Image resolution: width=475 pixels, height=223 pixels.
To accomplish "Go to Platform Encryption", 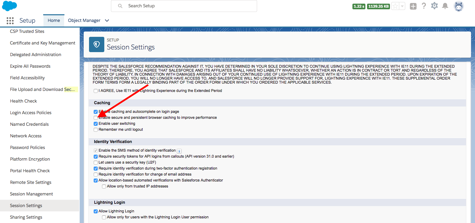I will click(x=30, y=159).
